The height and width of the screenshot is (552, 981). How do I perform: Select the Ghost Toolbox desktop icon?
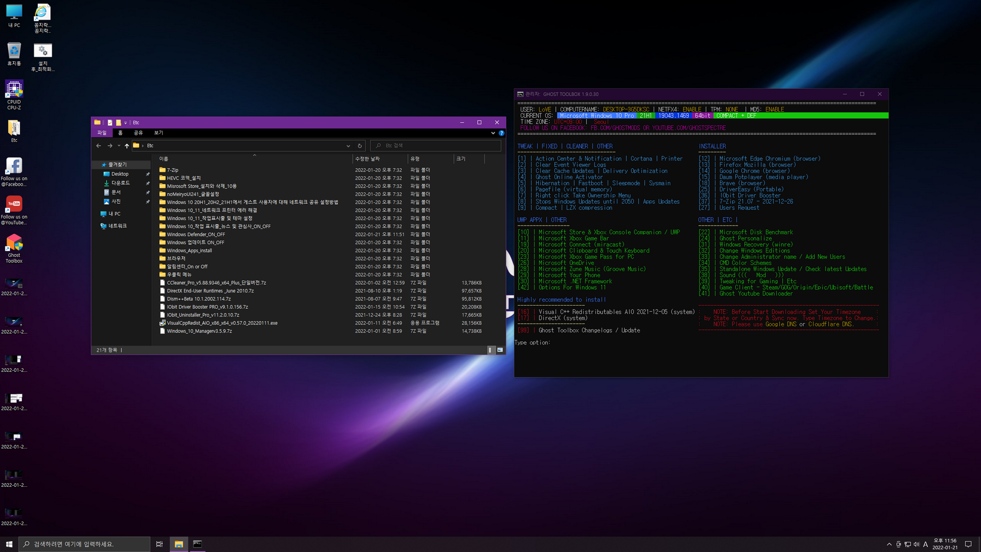point(14,249)
